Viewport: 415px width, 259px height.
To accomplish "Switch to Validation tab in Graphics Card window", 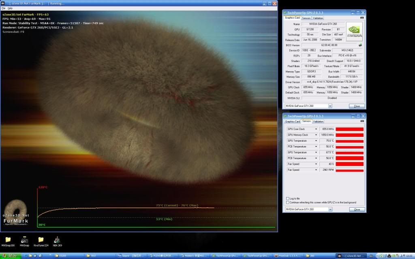I will click(318, 18).
